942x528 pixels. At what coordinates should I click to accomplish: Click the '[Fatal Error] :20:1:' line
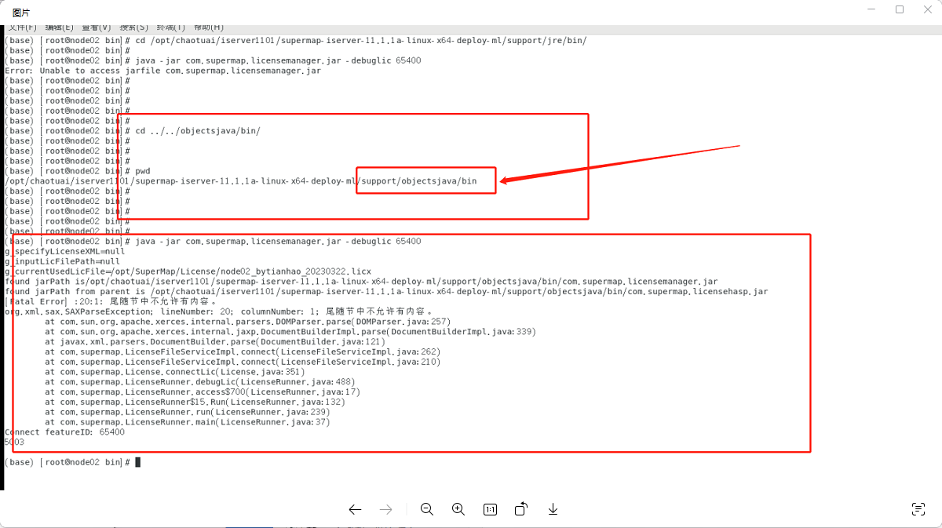point(111,302)
